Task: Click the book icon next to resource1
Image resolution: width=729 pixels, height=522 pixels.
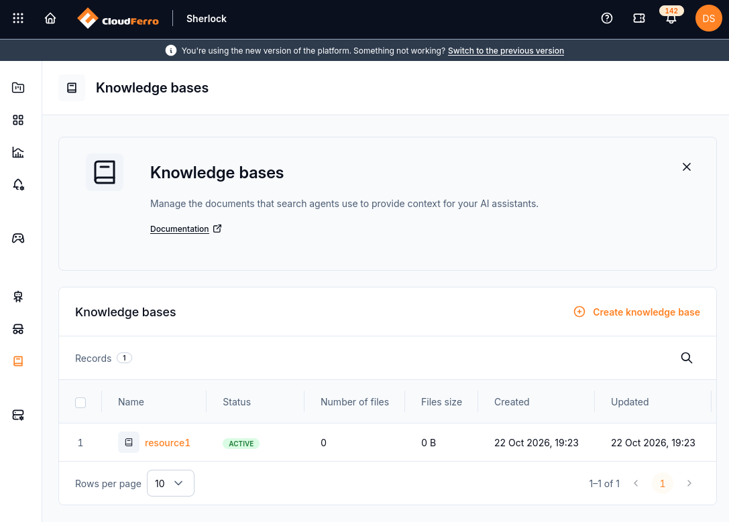Action: [129, 442]
